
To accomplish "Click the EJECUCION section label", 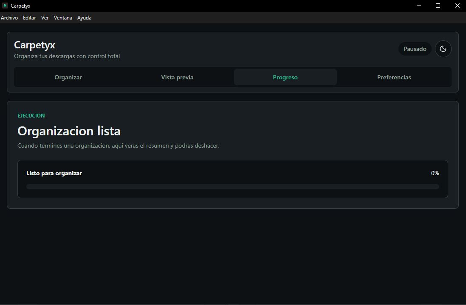I will tap(31, 116).
